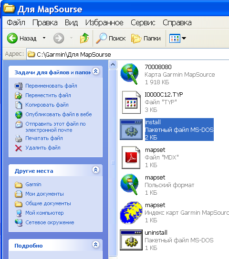
Task: Toggle the Папки folders pane button
Action: coord(146,38)
